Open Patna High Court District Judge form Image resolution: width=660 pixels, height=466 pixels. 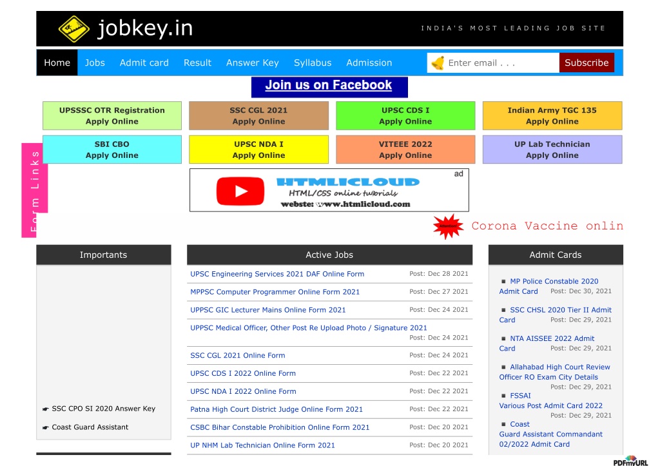[x=277, y=409]
